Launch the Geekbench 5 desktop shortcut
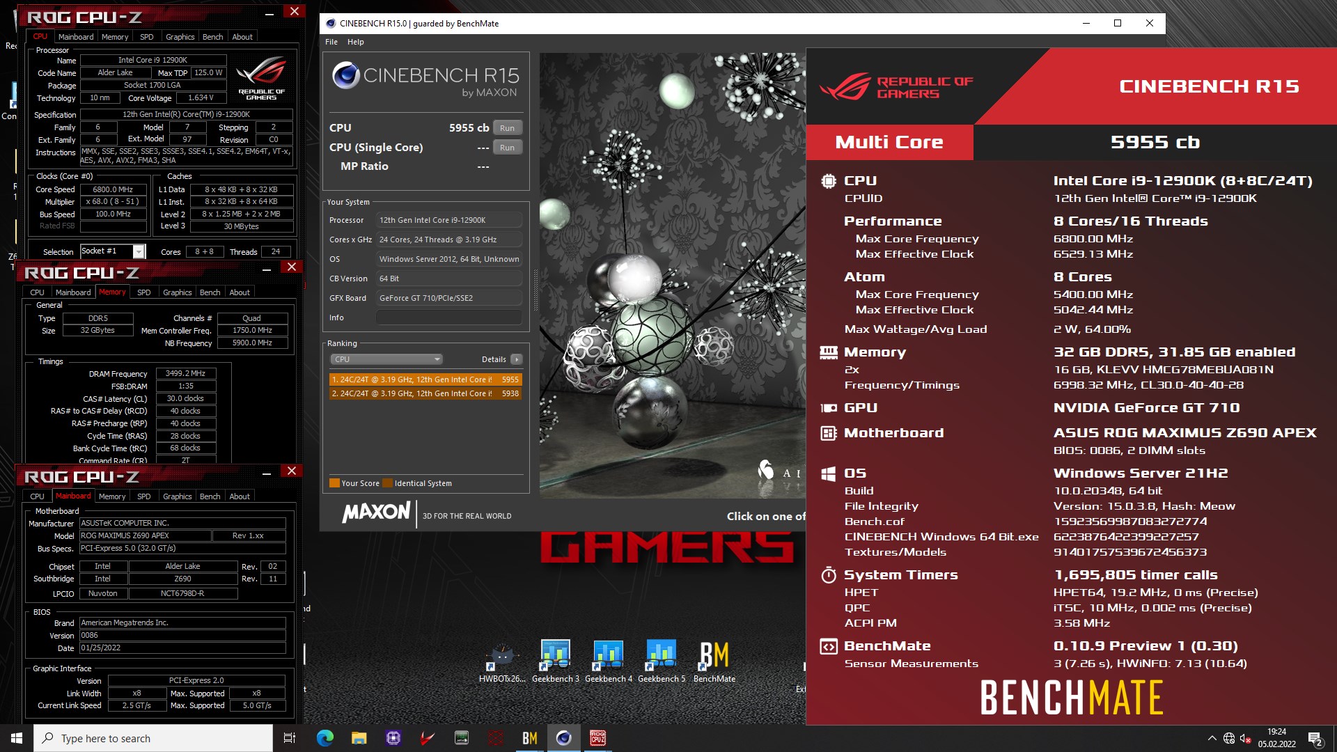 click(662, 662)
